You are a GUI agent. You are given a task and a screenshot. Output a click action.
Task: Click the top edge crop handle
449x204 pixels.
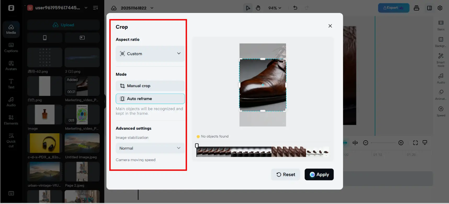tap(263, 59)
